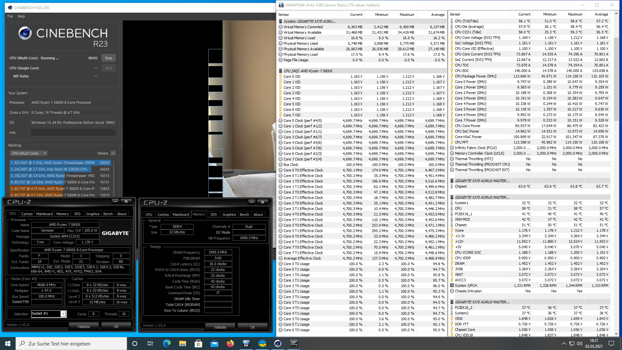Click OK in the left CPU-Z window
Screen dimensions: 622x350
(116, 327)
